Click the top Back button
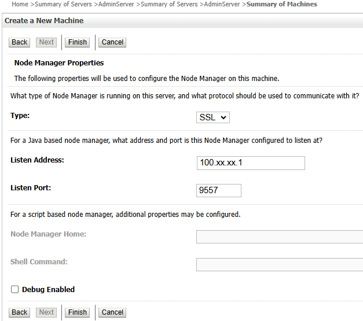The height and width of the screenshot is (321, 363). pos(20,42)
